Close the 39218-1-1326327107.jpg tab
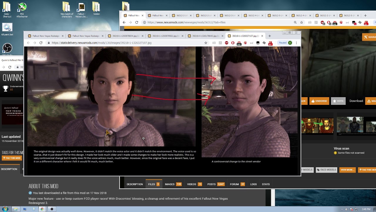376x212 pixels. click(262, 36)
